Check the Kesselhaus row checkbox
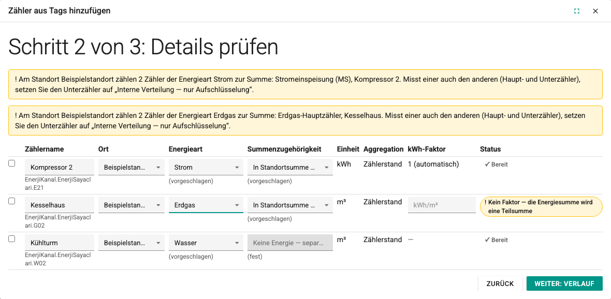611x299 pixels. tap(12, 201)
